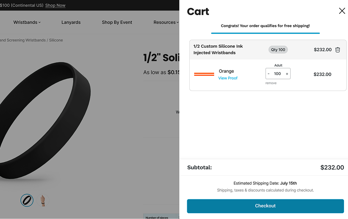The height and width of the screenshot is (219, 348).
Task: Delete wristbands item using trash icon
Action: click(338, 50)
